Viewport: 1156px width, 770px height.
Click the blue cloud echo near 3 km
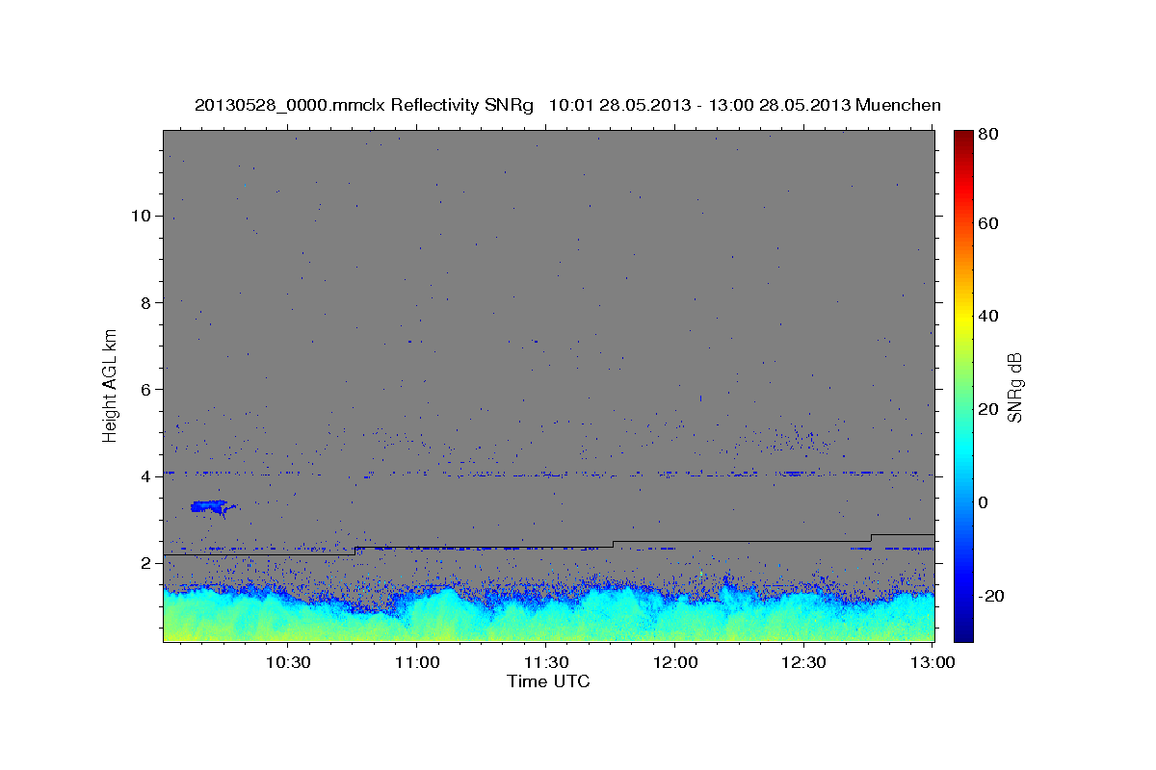209,506
